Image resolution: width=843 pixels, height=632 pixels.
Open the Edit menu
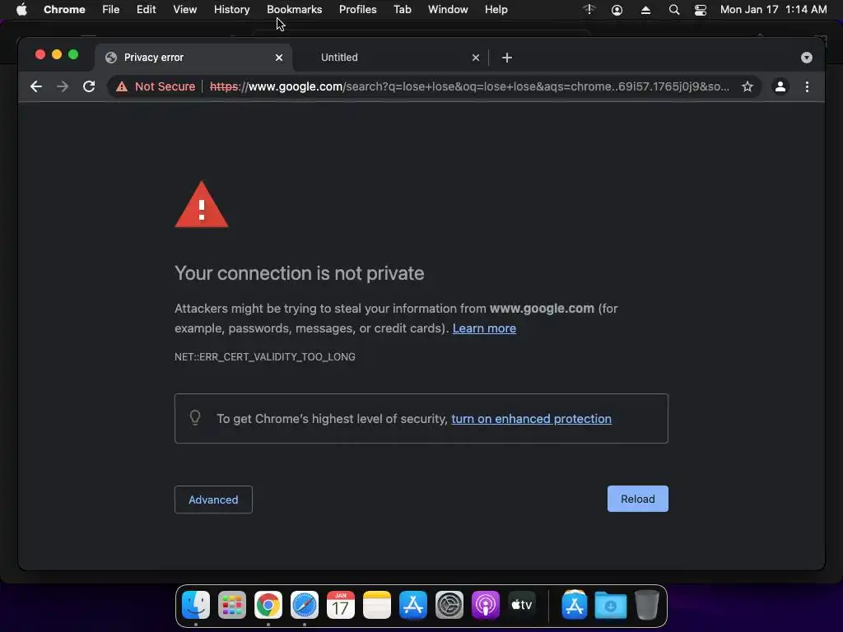click(147, 10)
